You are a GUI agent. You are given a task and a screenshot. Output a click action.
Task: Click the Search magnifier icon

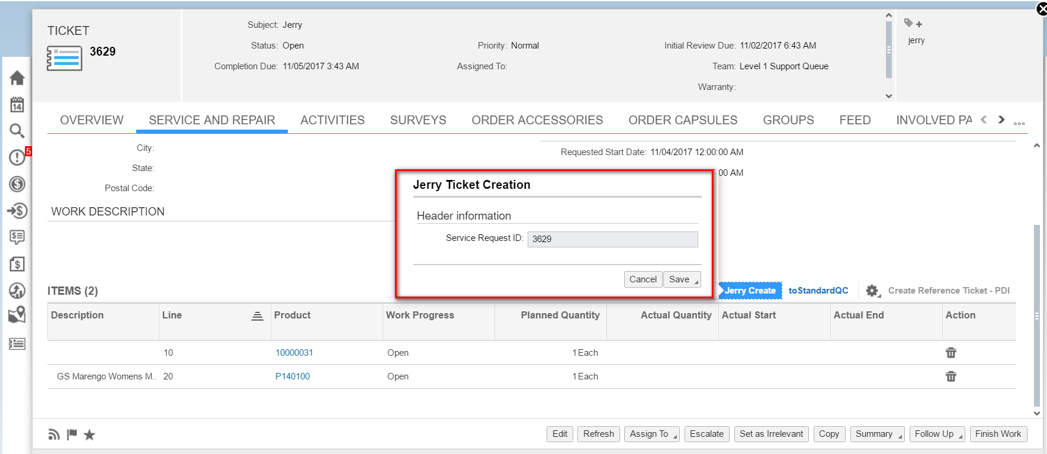(x=17, y=131)
